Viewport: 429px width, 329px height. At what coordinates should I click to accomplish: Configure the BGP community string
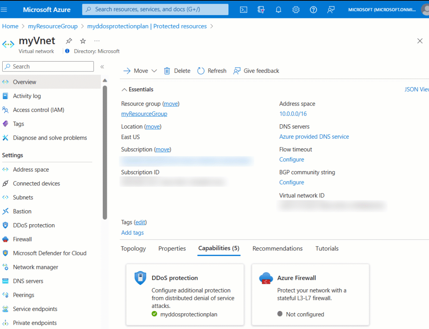[292, 183]
